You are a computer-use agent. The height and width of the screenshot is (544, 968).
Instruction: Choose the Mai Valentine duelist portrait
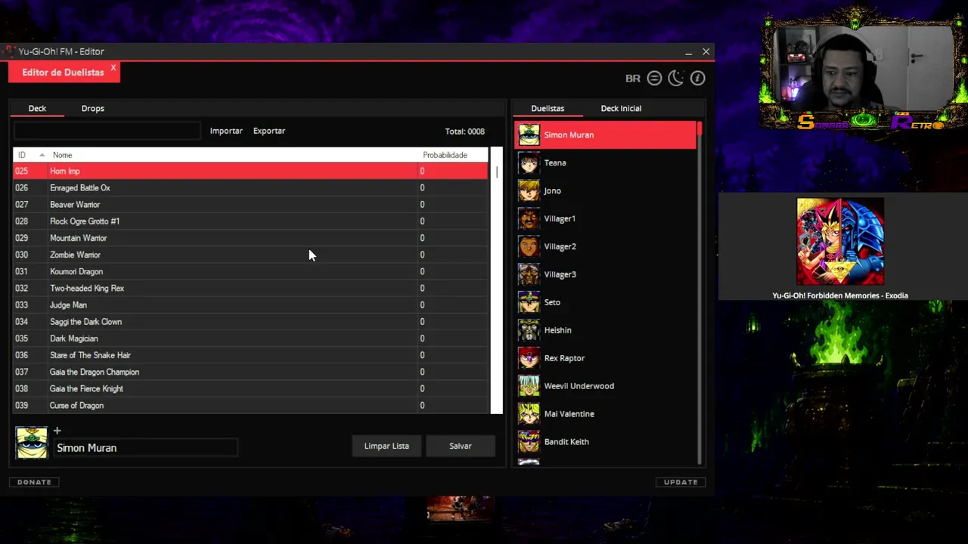(529, 414)
